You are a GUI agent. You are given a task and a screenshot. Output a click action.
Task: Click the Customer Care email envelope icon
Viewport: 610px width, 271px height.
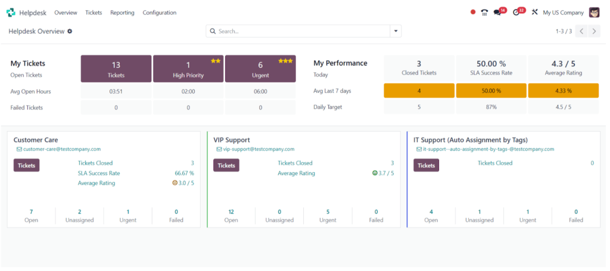(19, 149)
